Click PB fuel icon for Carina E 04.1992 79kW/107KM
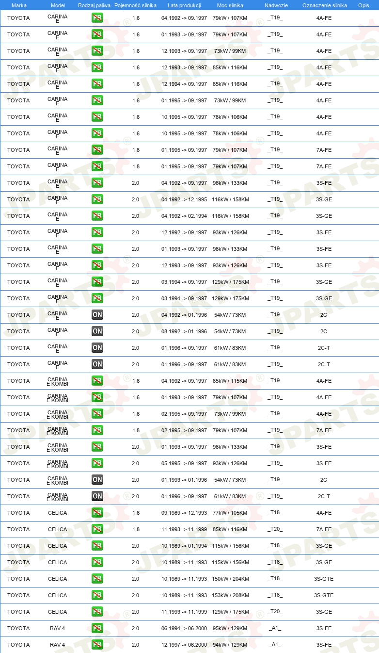 97,18
